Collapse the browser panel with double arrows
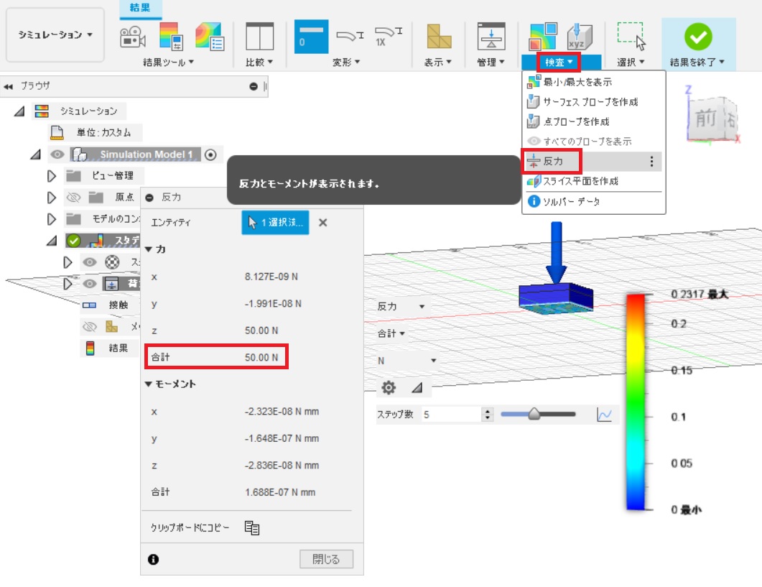762x587 pixels. click(9, 86)
